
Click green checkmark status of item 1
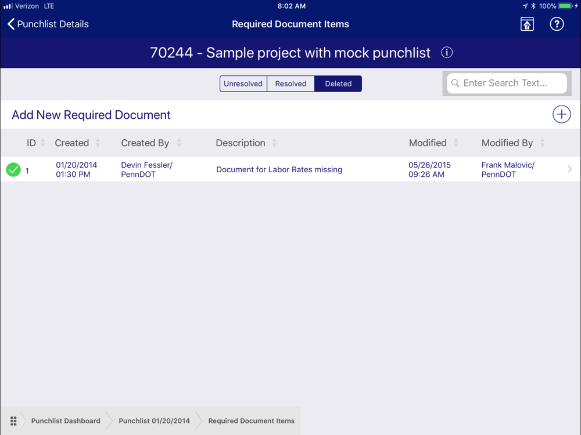click(x=13, y=170)
